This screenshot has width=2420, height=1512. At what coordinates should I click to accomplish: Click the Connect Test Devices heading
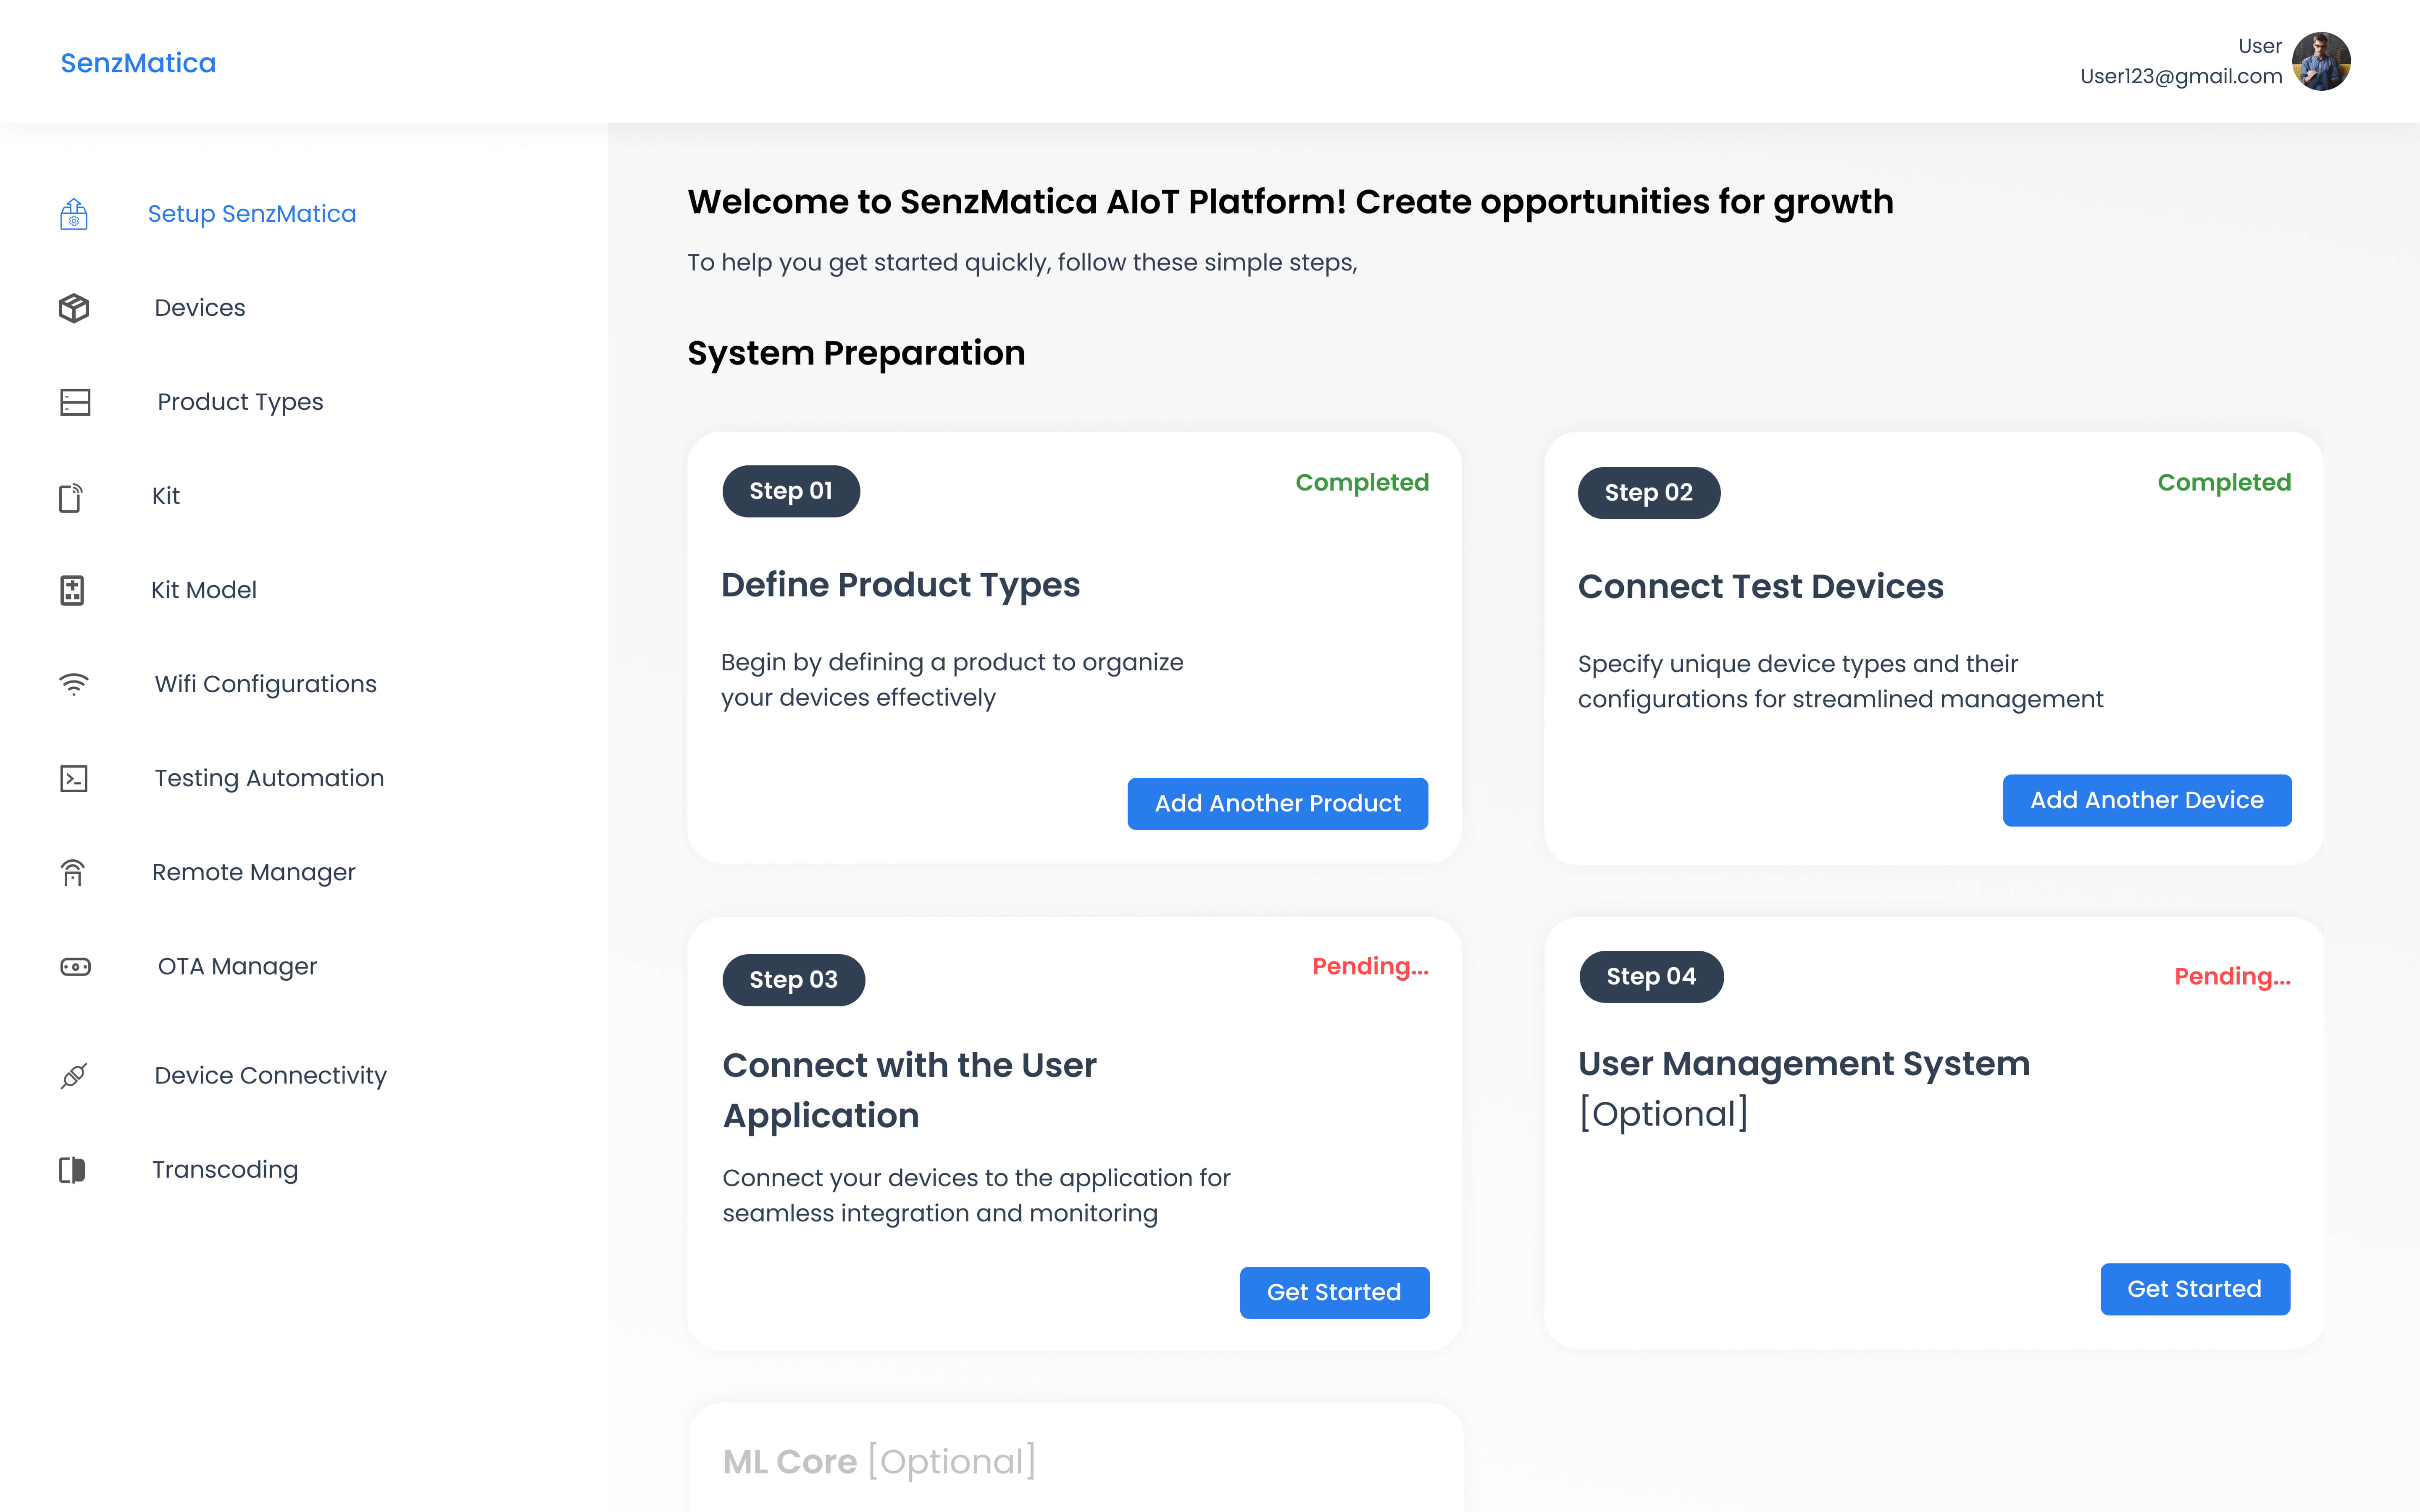click(1761, 587)
